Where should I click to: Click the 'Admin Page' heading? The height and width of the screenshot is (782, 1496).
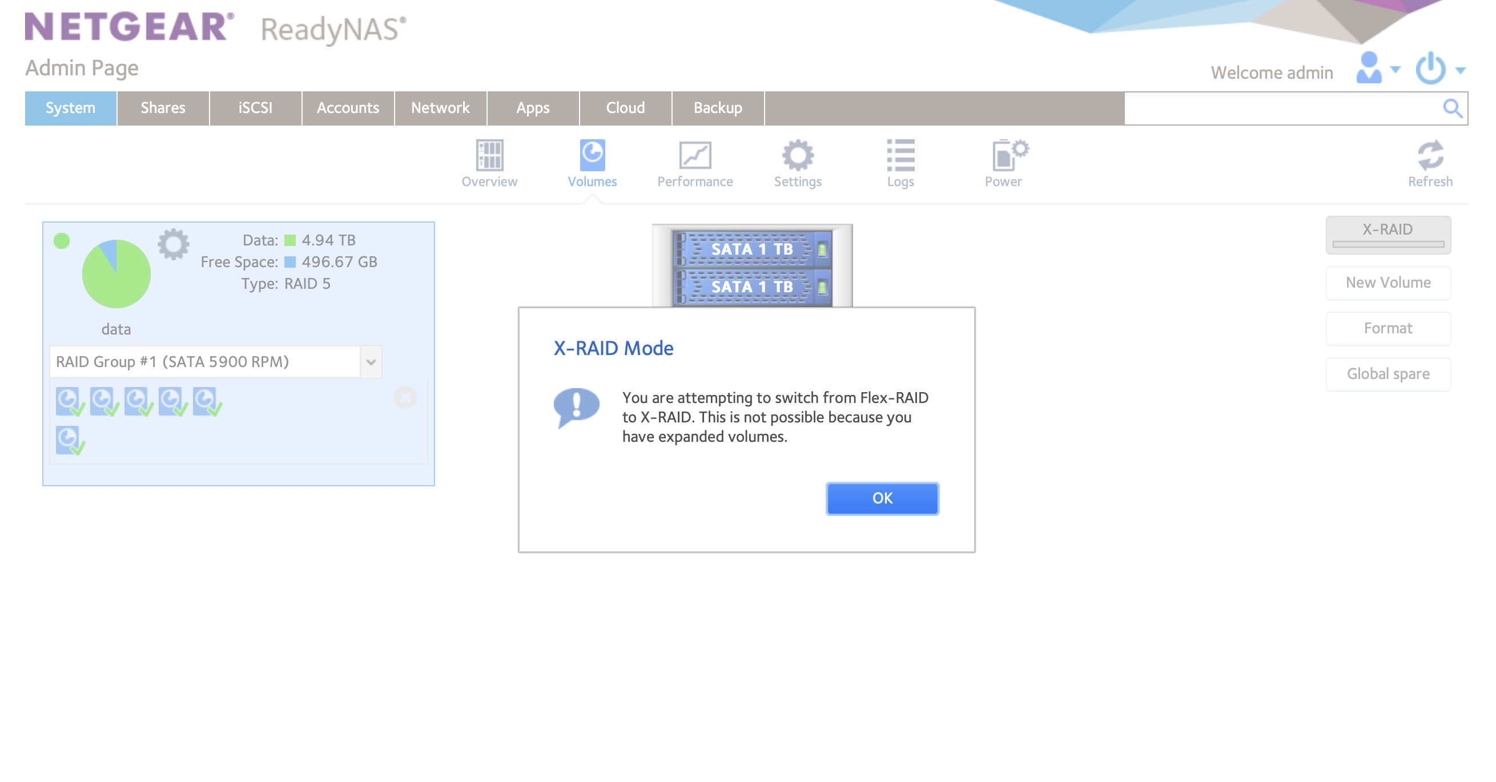(81, 68)
